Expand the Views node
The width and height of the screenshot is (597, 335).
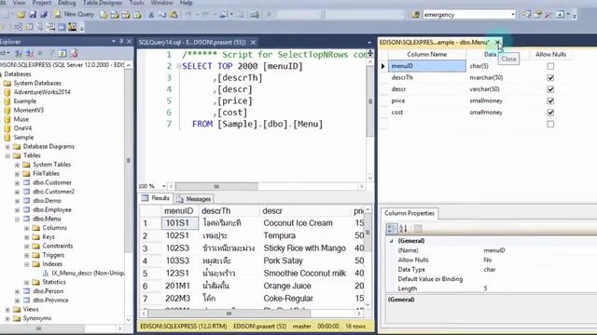7,310
